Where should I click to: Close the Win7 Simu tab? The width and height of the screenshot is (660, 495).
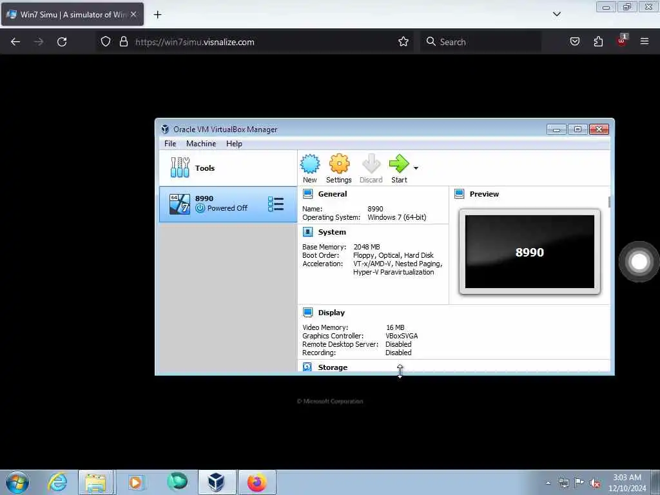(x=133, y=14)
